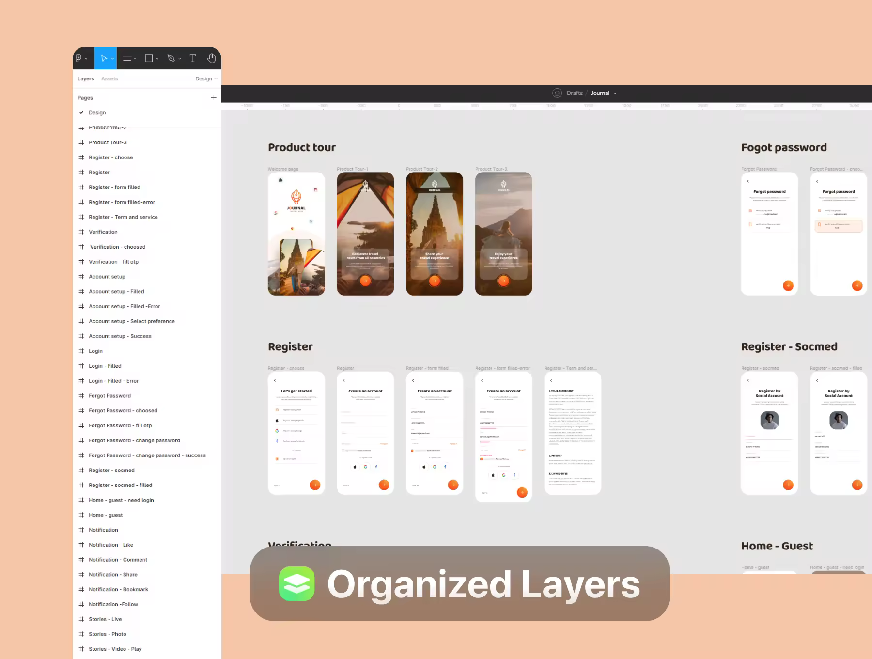Viewport: 872px width, 659px height.
Task: Click the frame icon beside Register layer
Action: [x=81, y=172]
